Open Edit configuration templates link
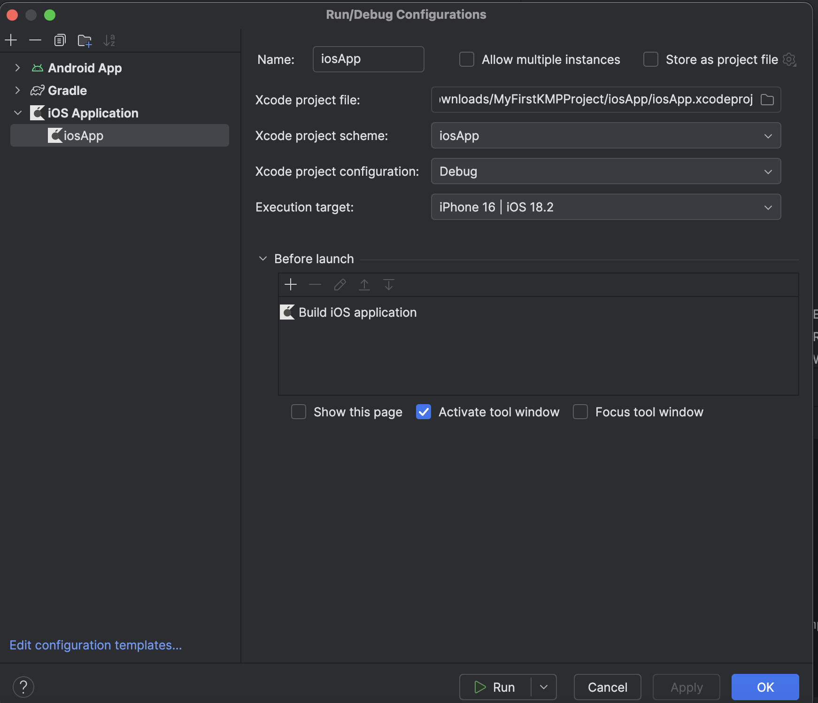 point(96,645)
